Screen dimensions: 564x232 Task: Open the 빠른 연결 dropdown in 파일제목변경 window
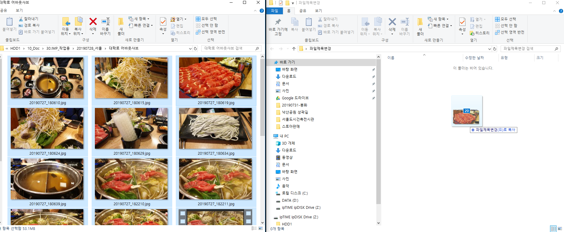(x=440, y=26)
